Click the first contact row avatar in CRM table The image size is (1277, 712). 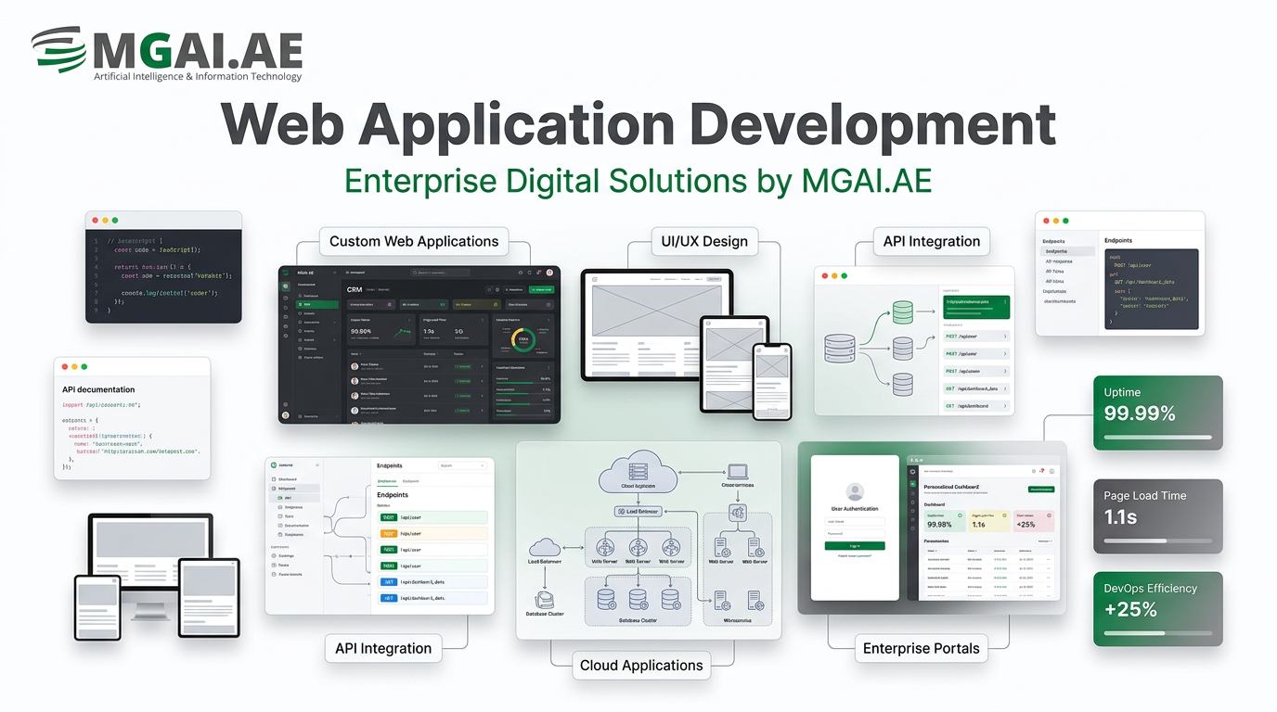pos(355,366)
